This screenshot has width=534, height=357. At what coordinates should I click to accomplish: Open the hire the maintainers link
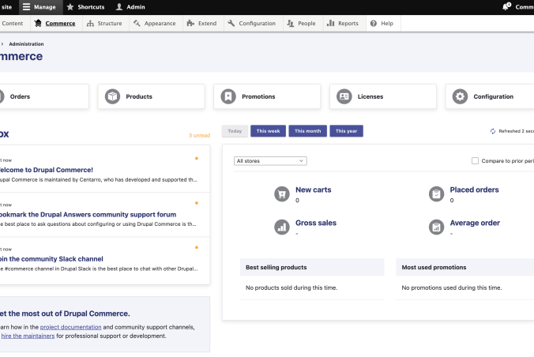28,336
